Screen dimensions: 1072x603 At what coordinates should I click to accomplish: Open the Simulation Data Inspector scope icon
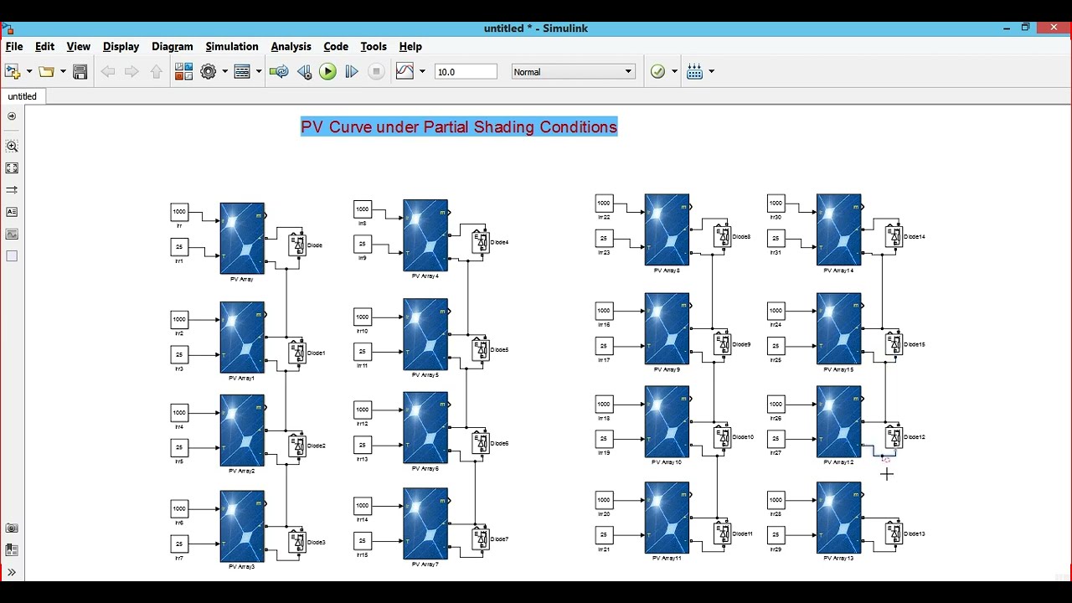coord(405,72)
